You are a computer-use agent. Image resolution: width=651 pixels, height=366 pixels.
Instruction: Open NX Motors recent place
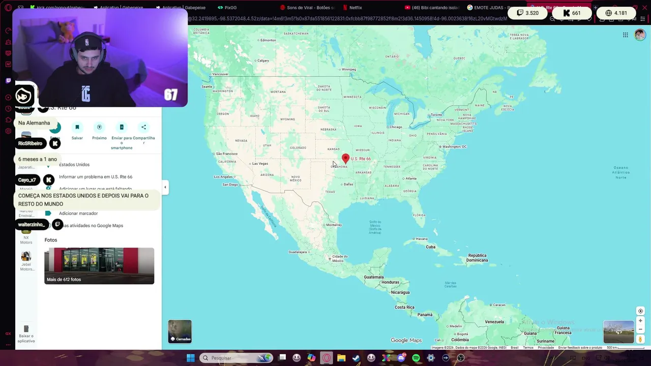coord(26,237)
